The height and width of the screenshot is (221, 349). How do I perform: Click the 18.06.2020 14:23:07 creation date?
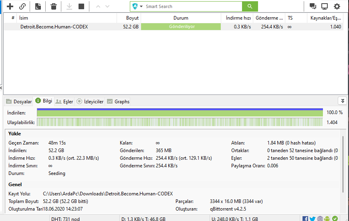63,209
